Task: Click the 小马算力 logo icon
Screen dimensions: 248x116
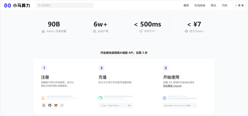Action: coord(7,6)
